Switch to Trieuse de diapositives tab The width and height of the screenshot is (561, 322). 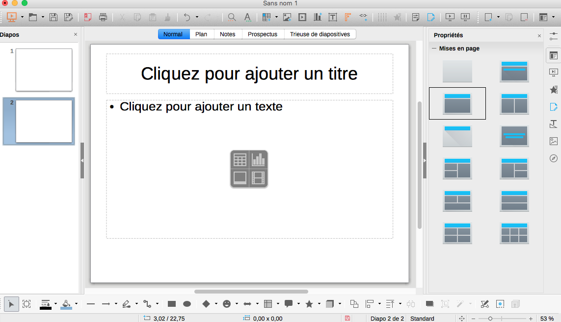[320, 34]
